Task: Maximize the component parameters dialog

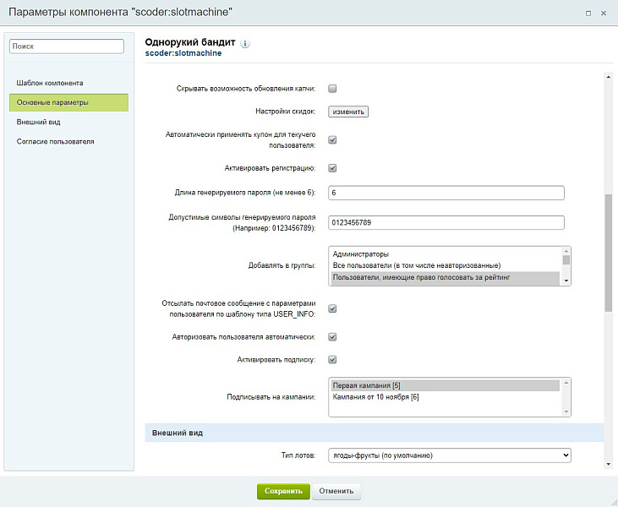Action: (588, 14)
